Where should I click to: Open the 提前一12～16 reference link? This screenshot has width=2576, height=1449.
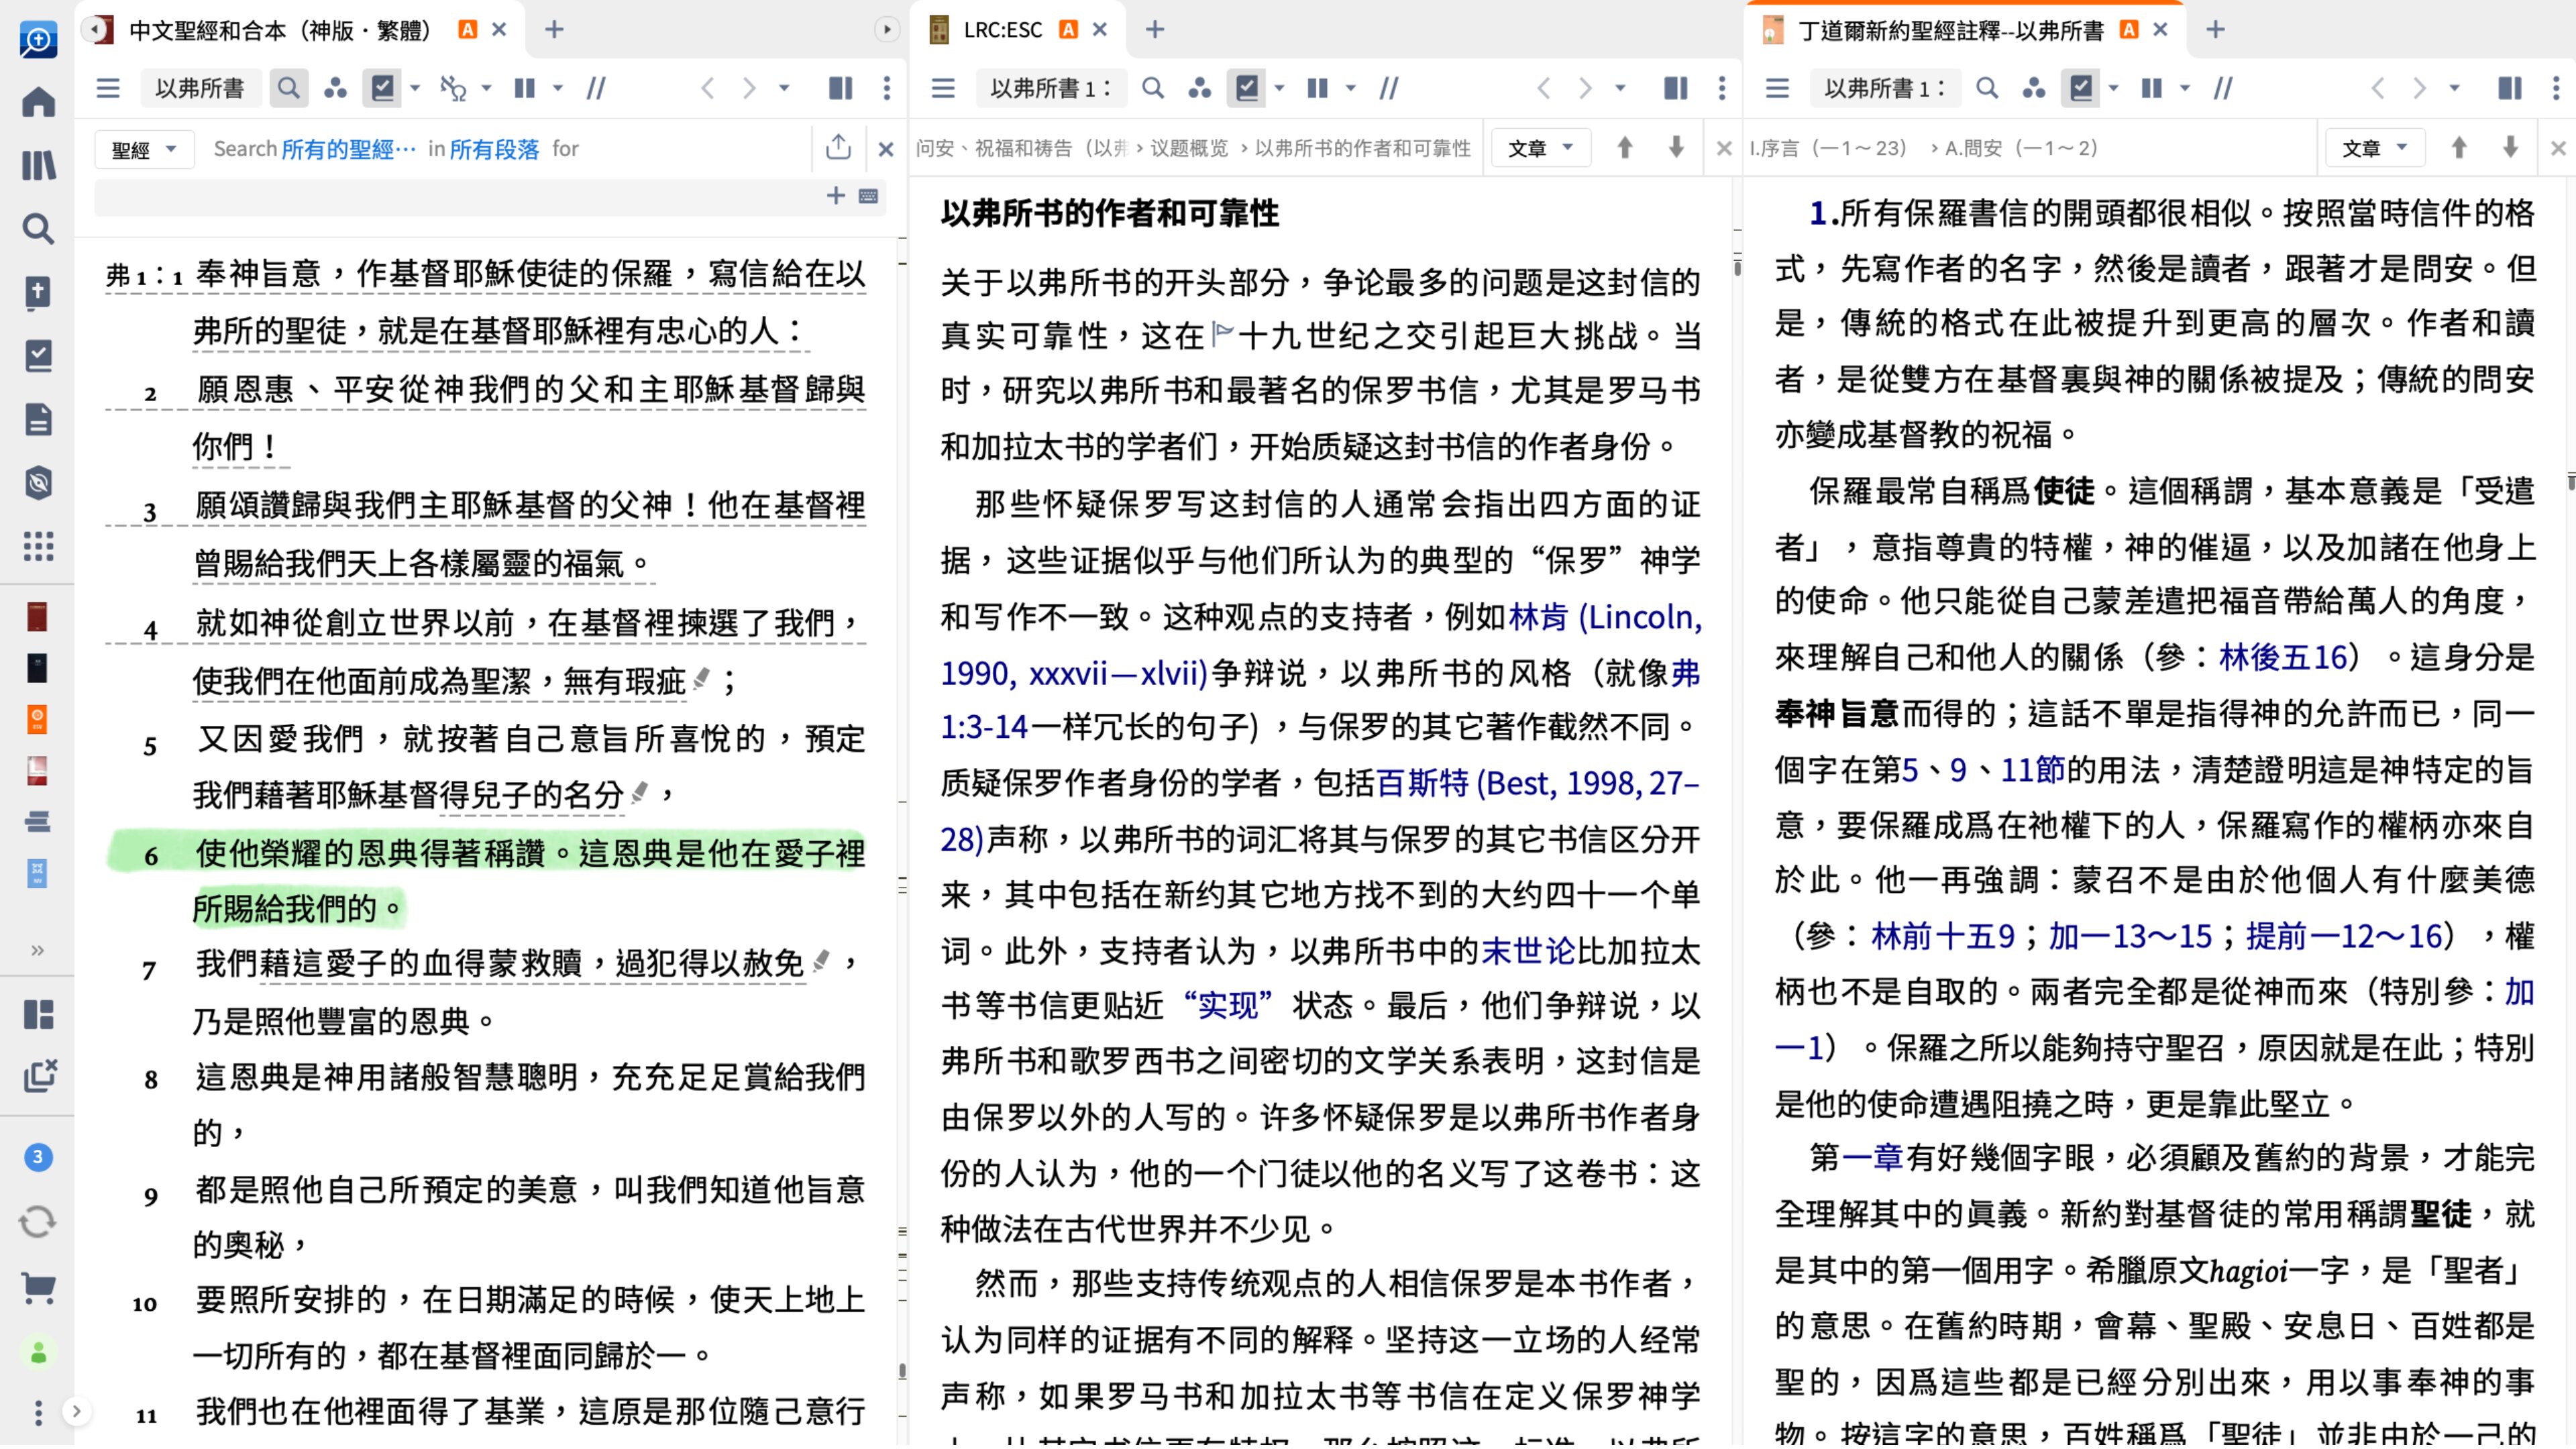[x=2345, y=936]
